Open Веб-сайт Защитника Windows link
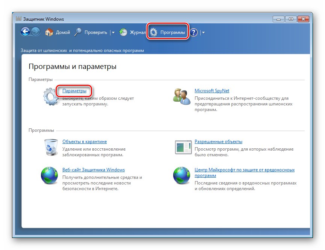 94,170
